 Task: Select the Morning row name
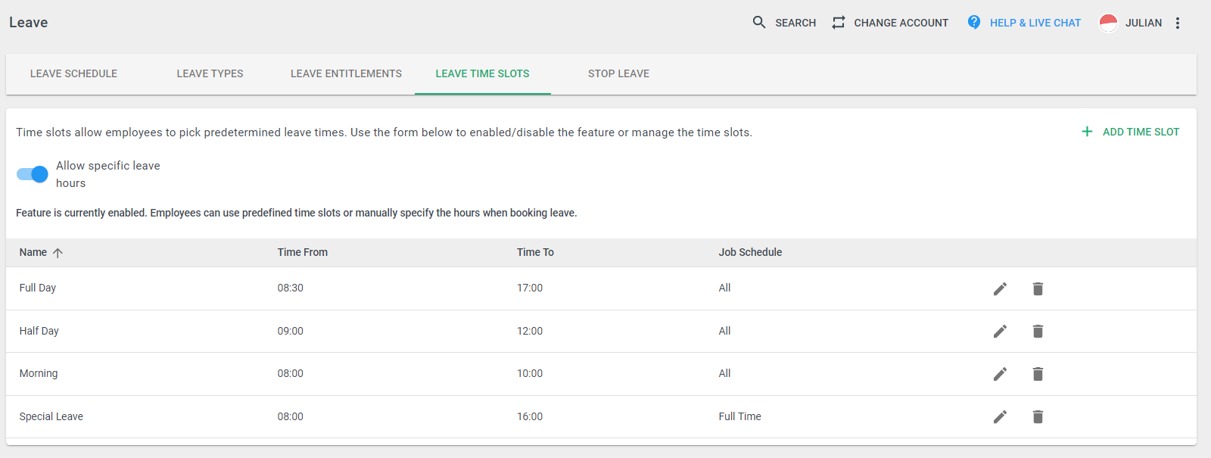[x=39, y=373]
